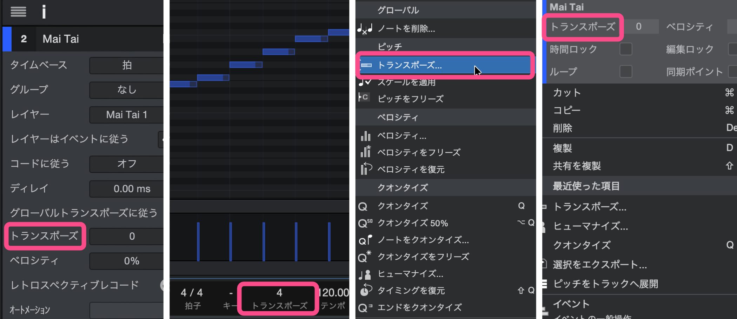The height and width of the screenshot is (319, 737).
Task: Click the restore timing icon
Action: click(365, 290)
